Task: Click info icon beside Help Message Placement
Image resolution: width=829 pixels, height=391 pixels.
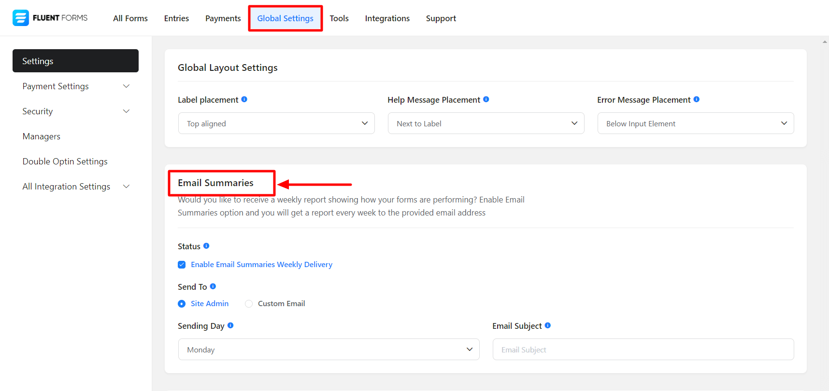Action: tap(486, 99)
